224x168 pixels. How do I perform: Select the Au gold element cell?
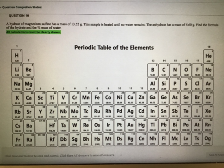point(130,126)
